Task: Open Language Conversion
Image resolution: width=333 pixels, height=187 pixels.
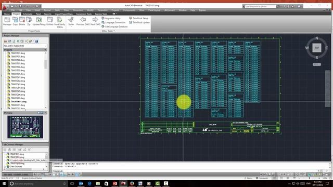Action: click(x=113, y=22)
